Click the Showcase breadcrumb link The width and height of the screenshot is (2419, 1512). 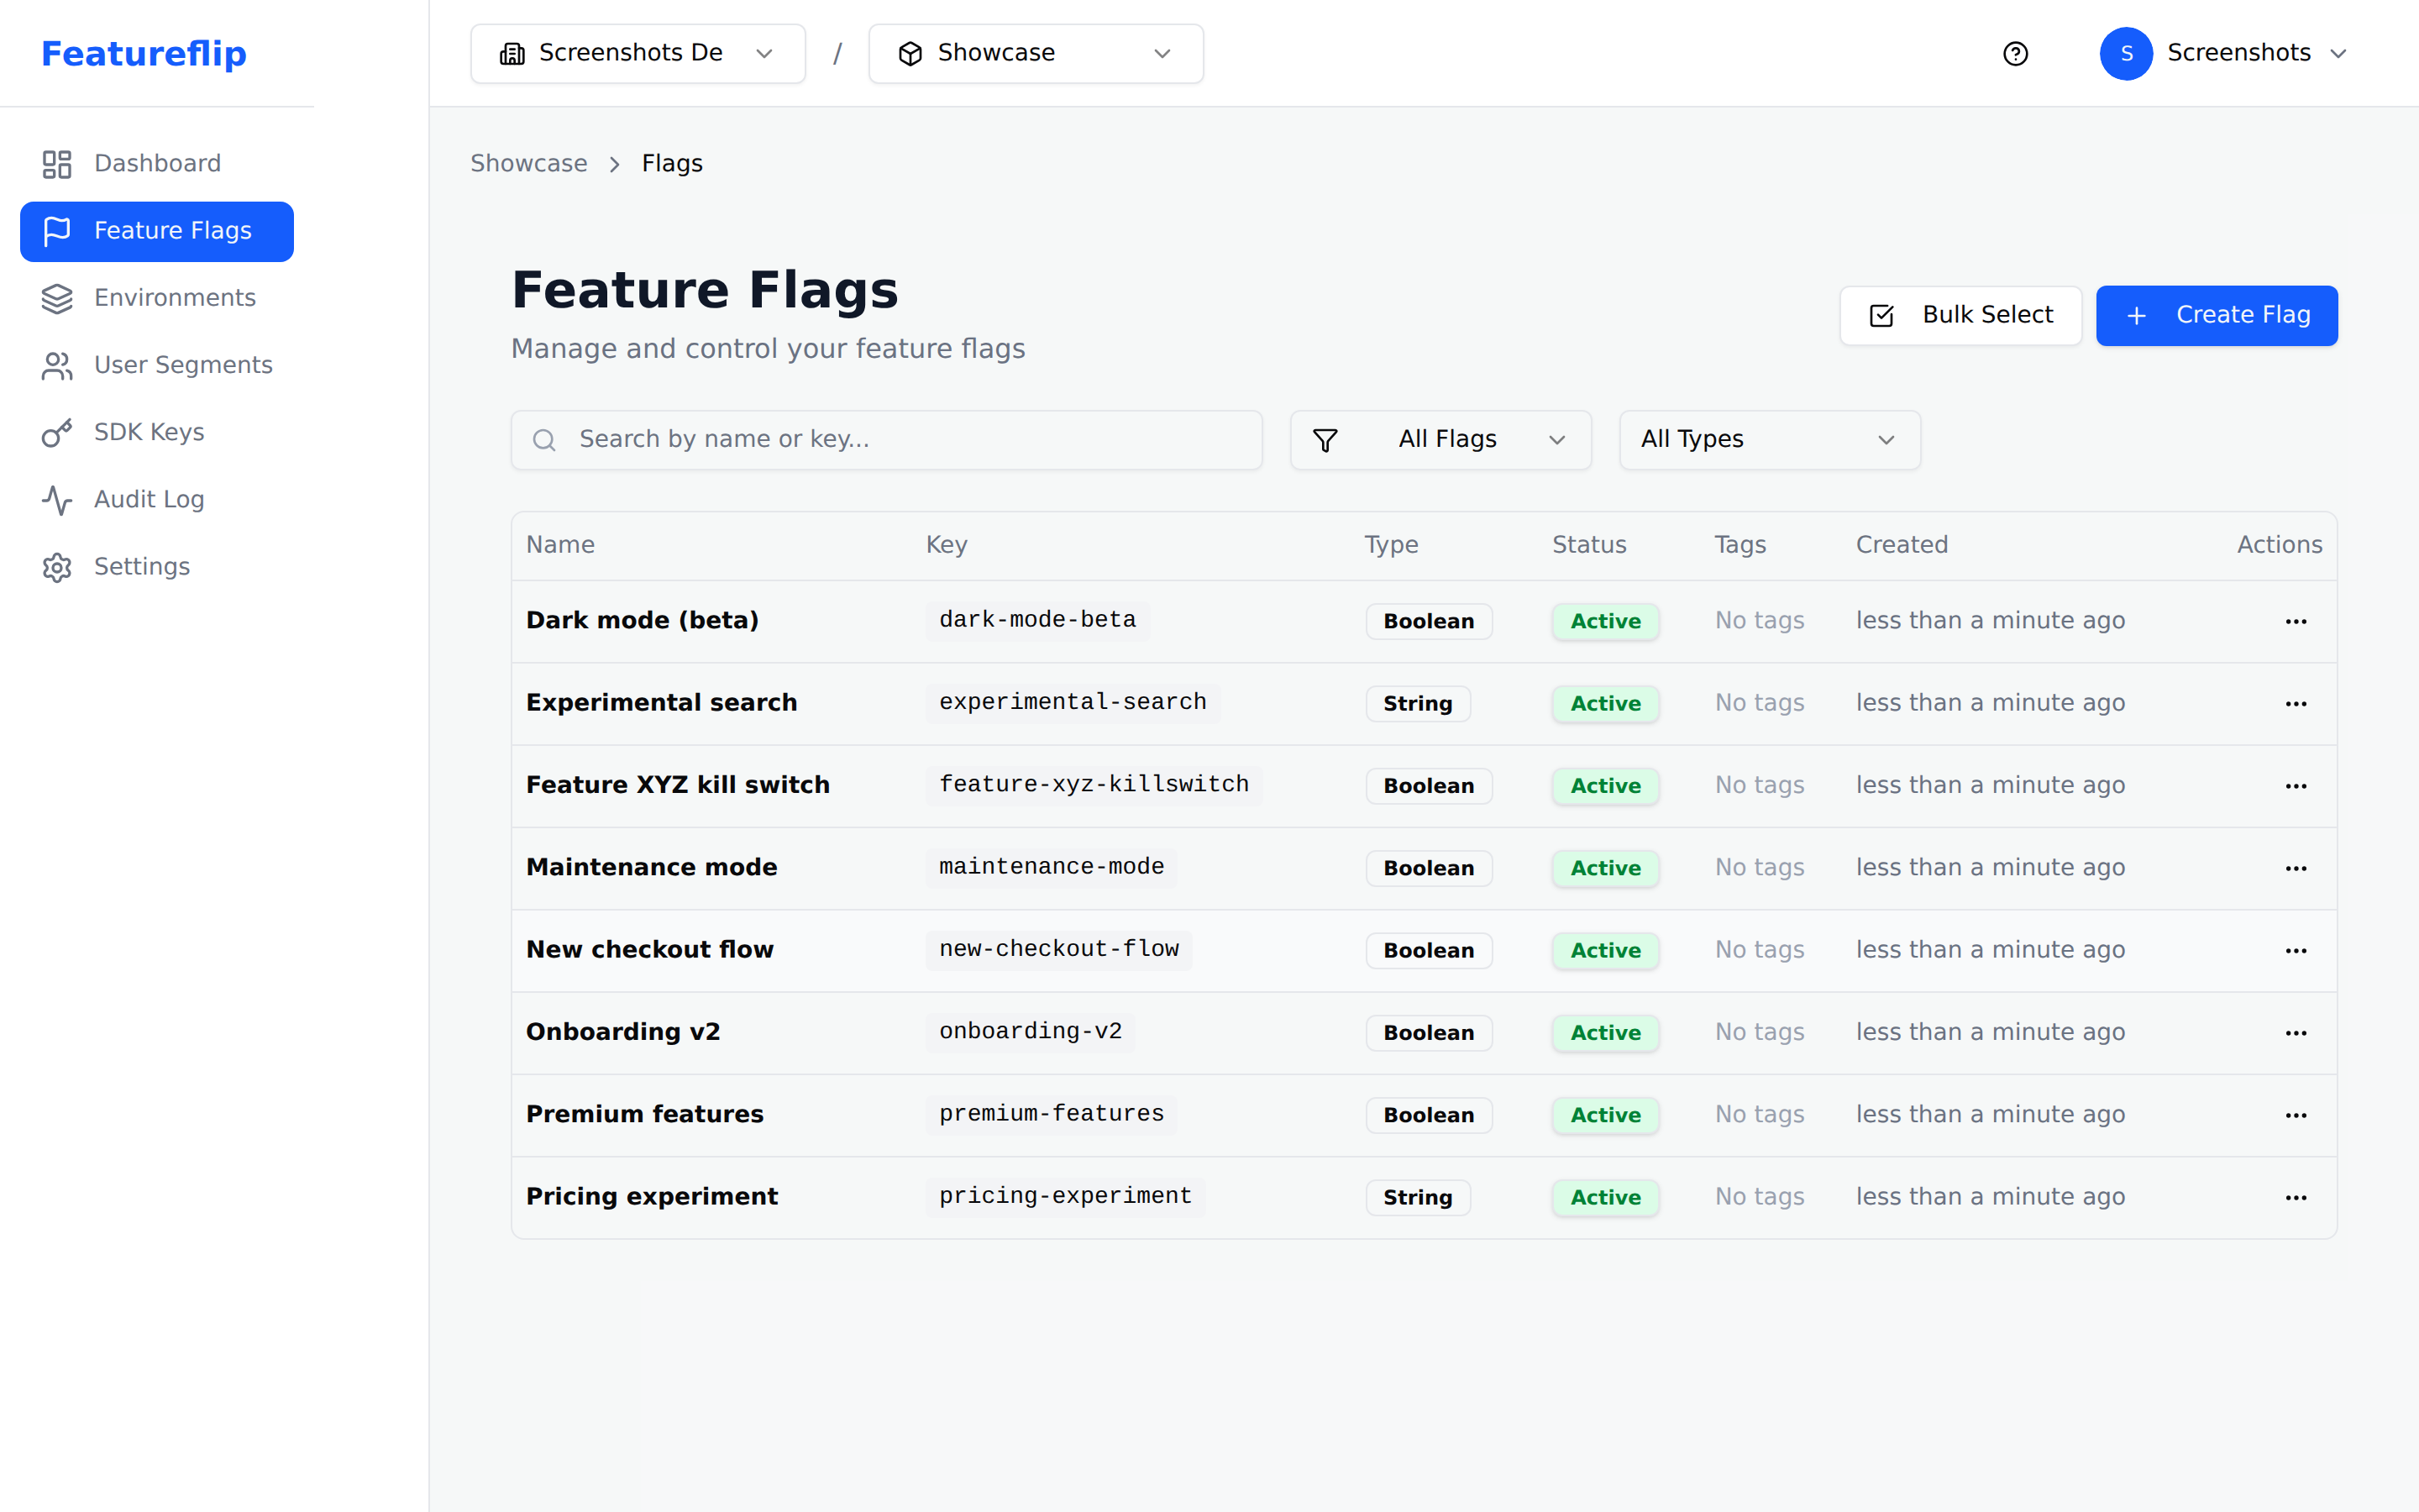pos(529,163)
